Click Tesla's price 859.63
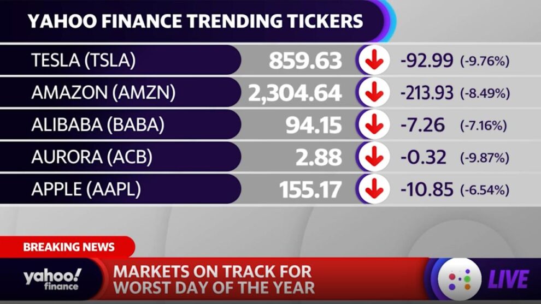 [x=305, y=61]
